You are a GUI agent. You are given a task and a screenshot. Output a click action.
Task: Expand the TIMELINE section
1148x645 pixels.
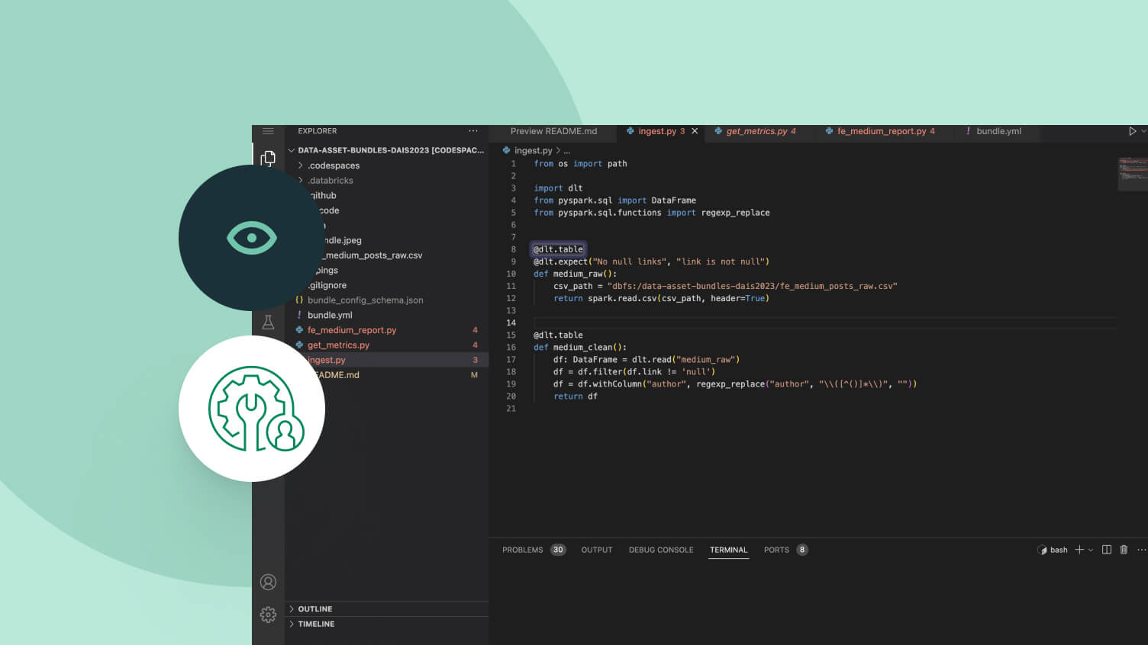pos(316,624)
